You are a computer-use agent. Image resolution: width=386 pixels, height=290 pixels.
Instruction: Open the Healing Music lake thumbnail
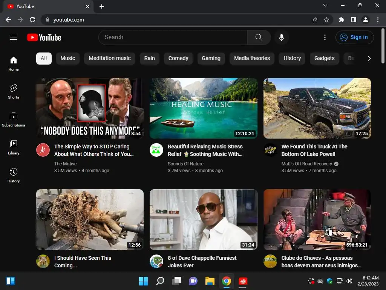204,108
